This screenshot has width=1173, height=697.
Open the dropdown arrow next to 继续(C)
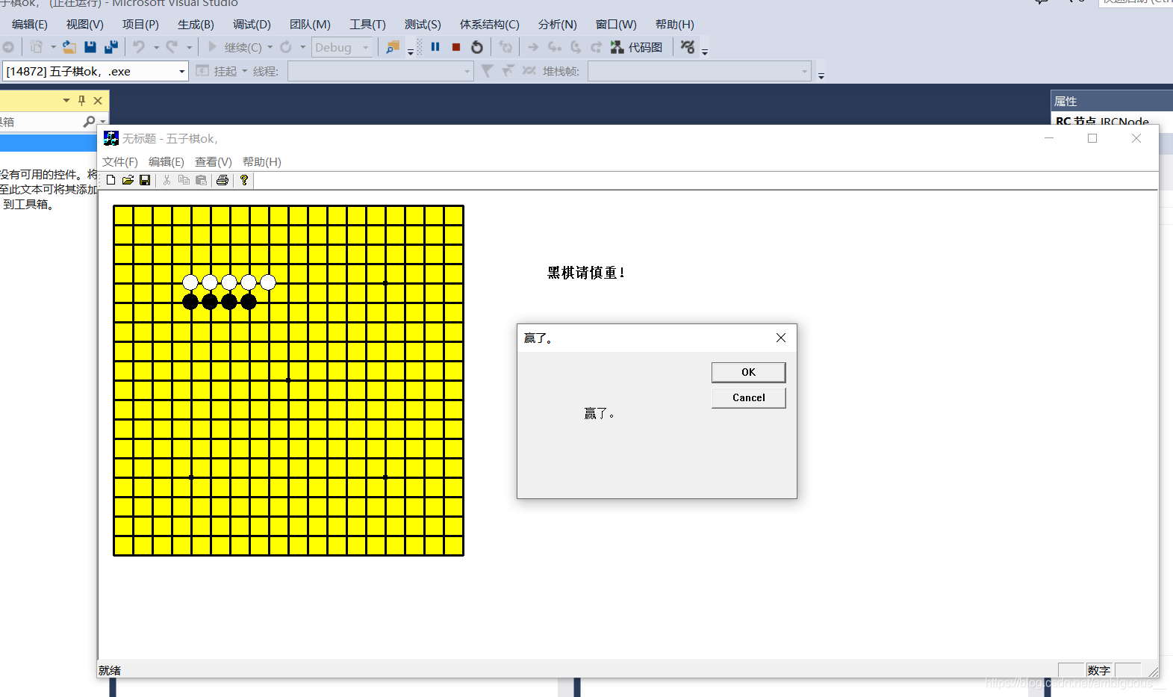point(270,47)
